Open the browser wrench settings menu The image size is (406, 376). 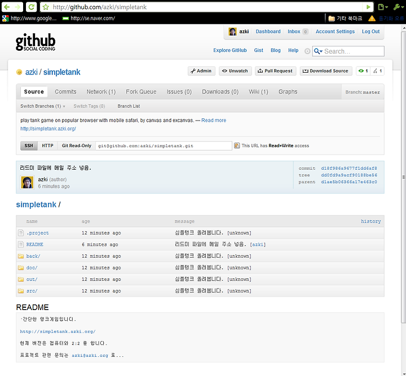pyautogui.click(x=398, y=7)
